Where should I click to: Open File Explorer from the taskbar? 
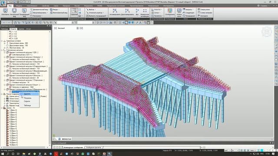[24, 154]
